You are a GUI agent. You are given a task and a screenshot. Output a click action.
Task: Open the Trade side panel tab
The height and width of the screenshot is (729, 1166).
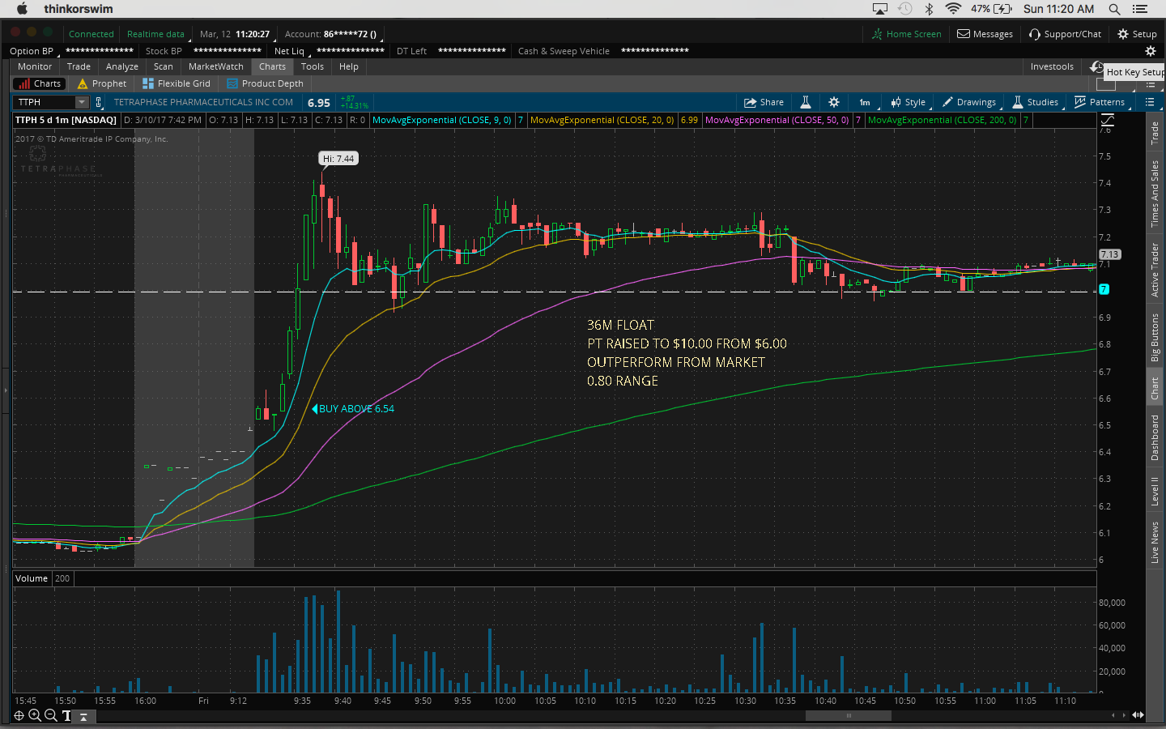click(x=1155, y=133)
